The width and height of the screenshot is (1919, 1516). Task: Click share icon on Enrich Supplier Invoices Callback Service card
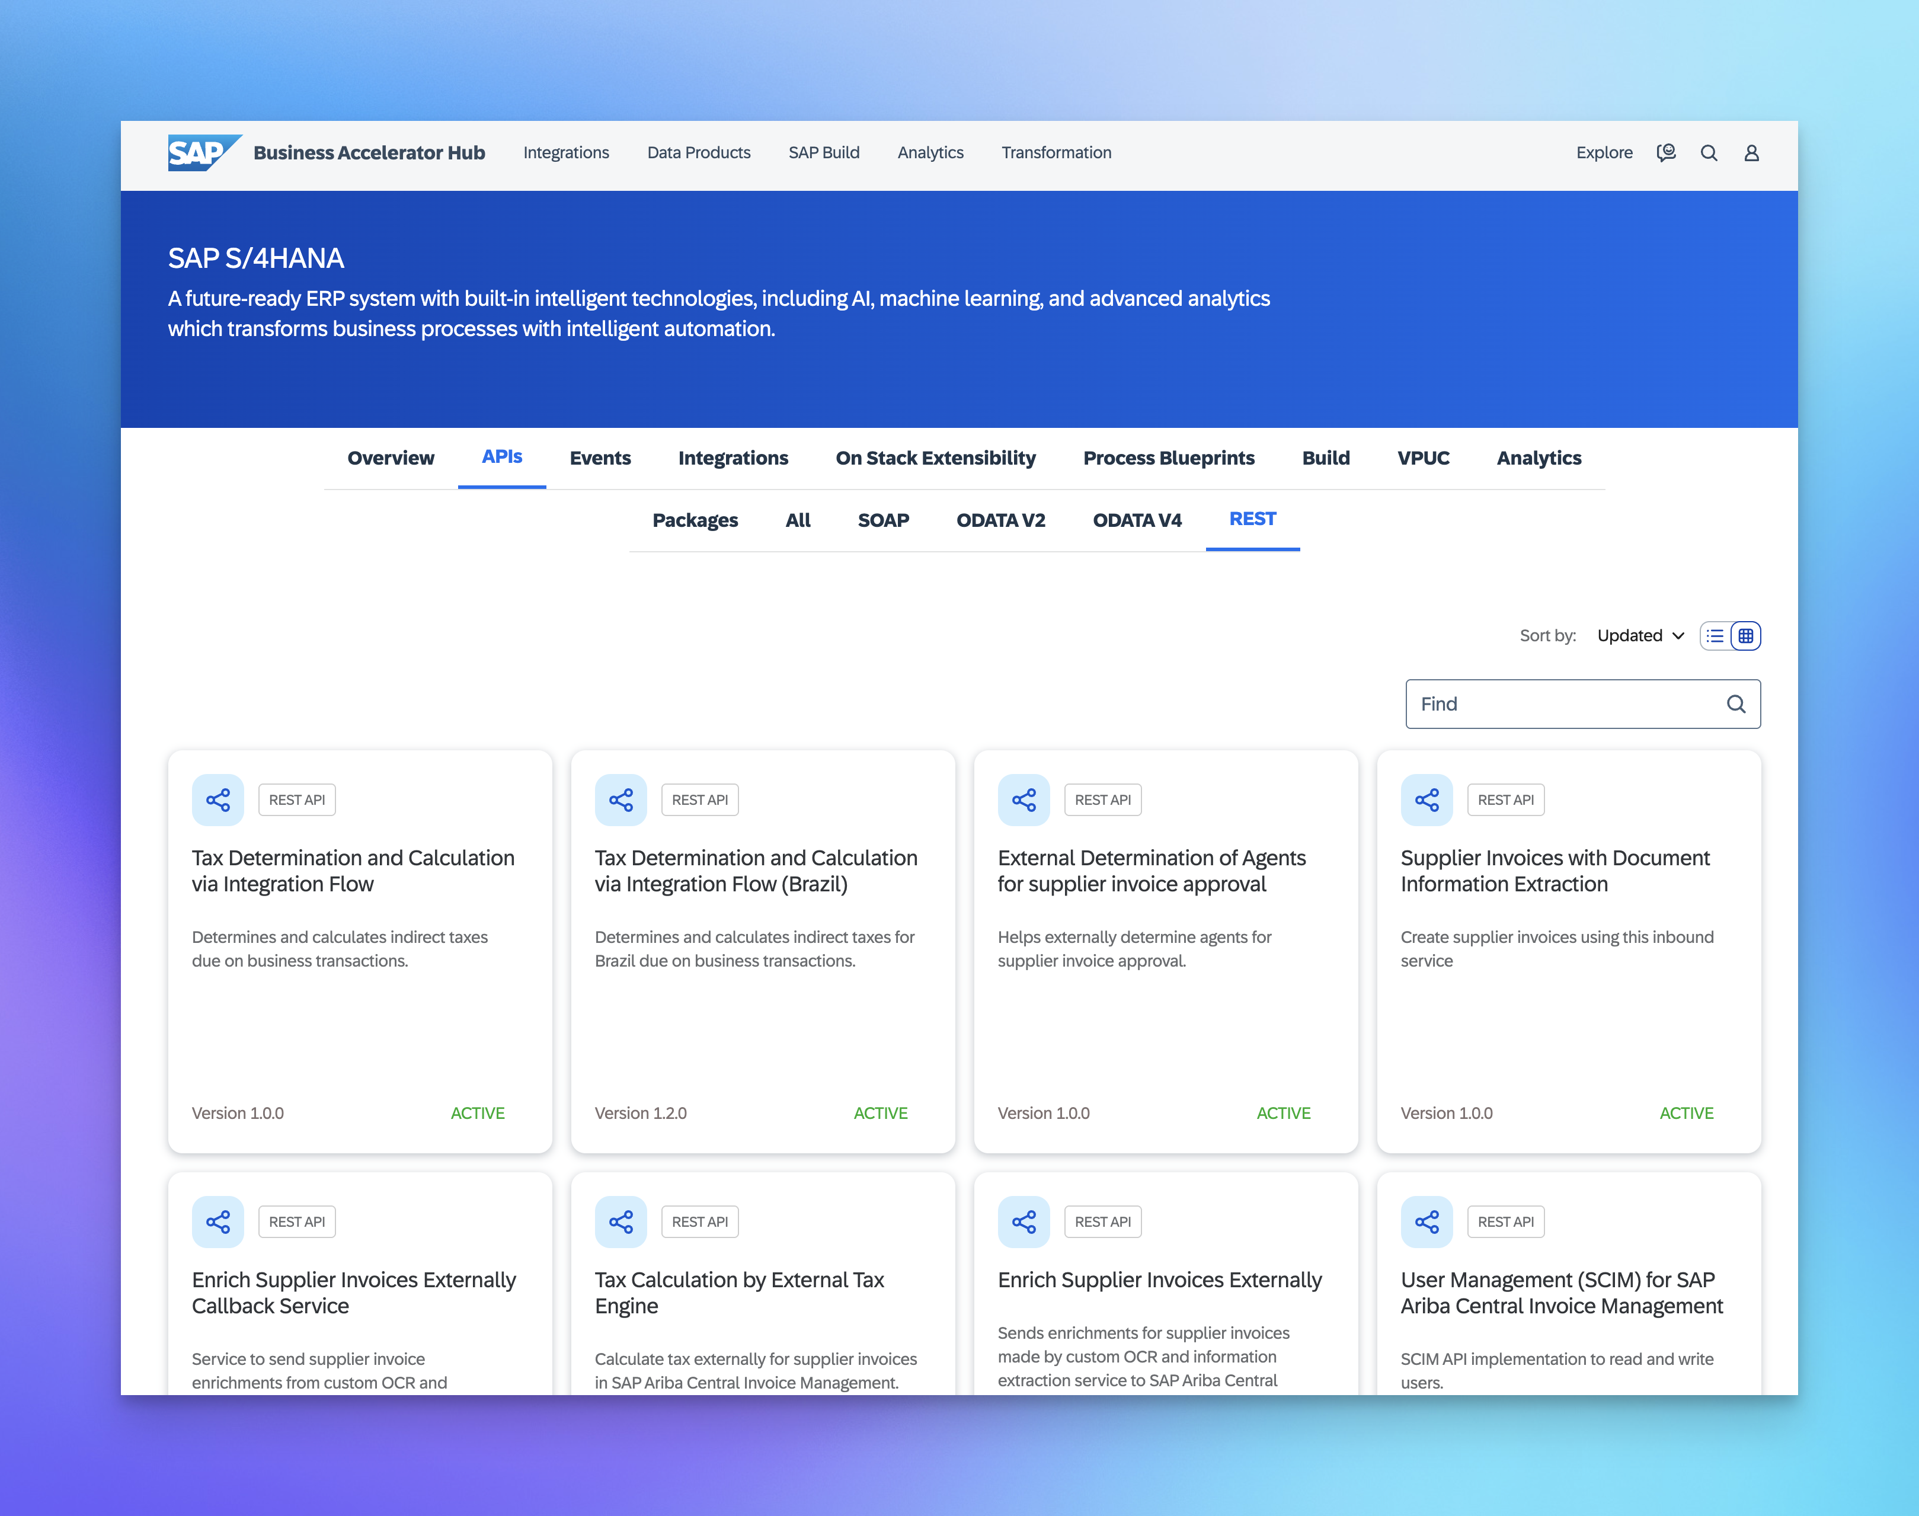click(x=218, y=1221)
